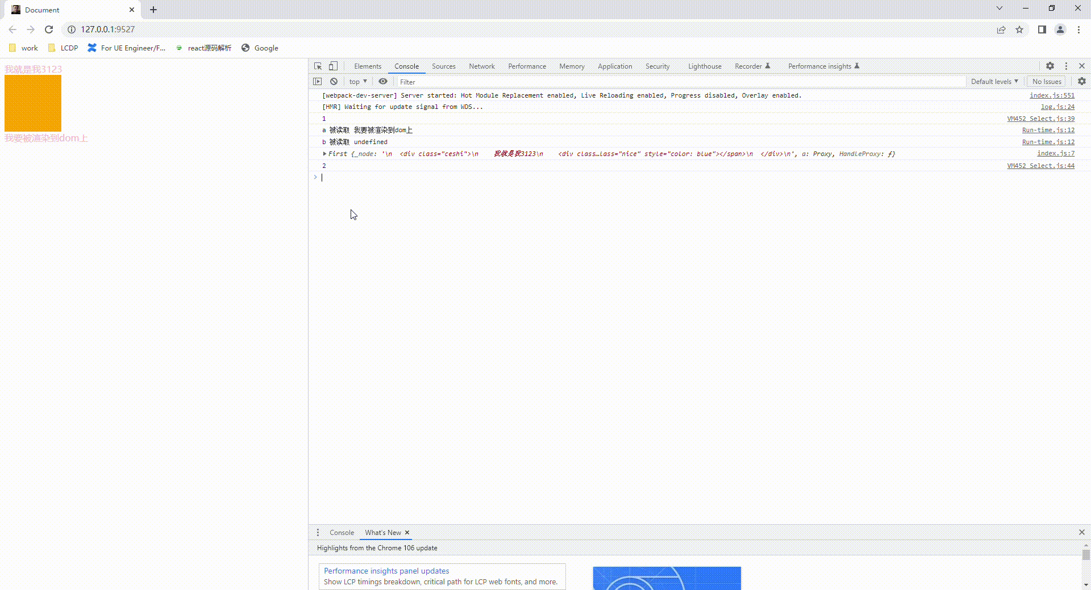
Task: Clear the console with the clear icon
Action: tap(334, 81)
